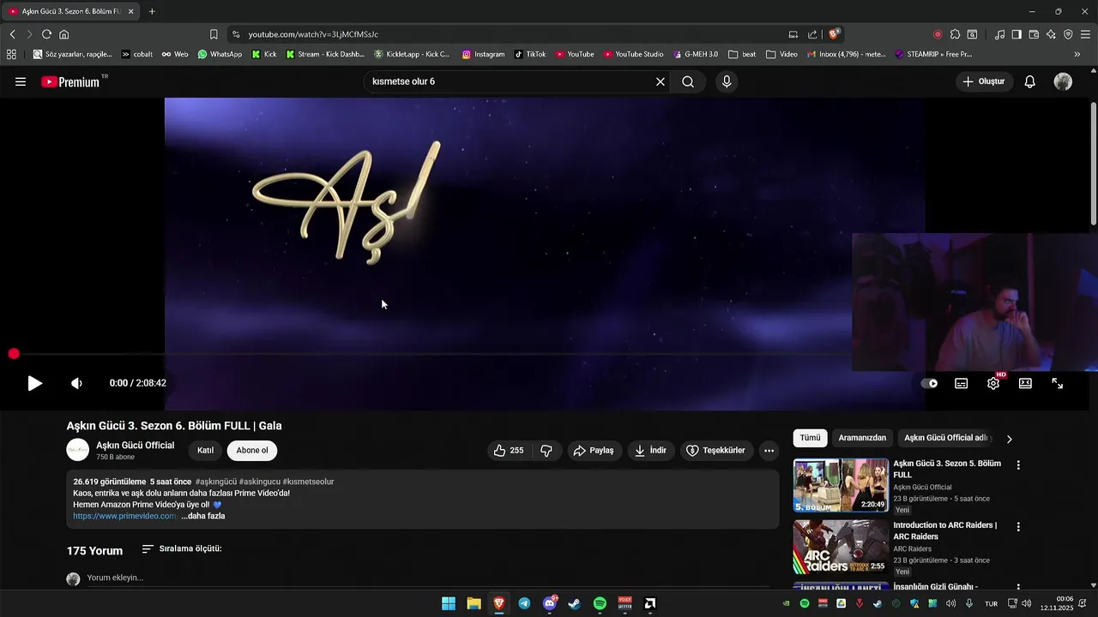
Task: Open Brave Wallet icon
Action: [1034, 34]
